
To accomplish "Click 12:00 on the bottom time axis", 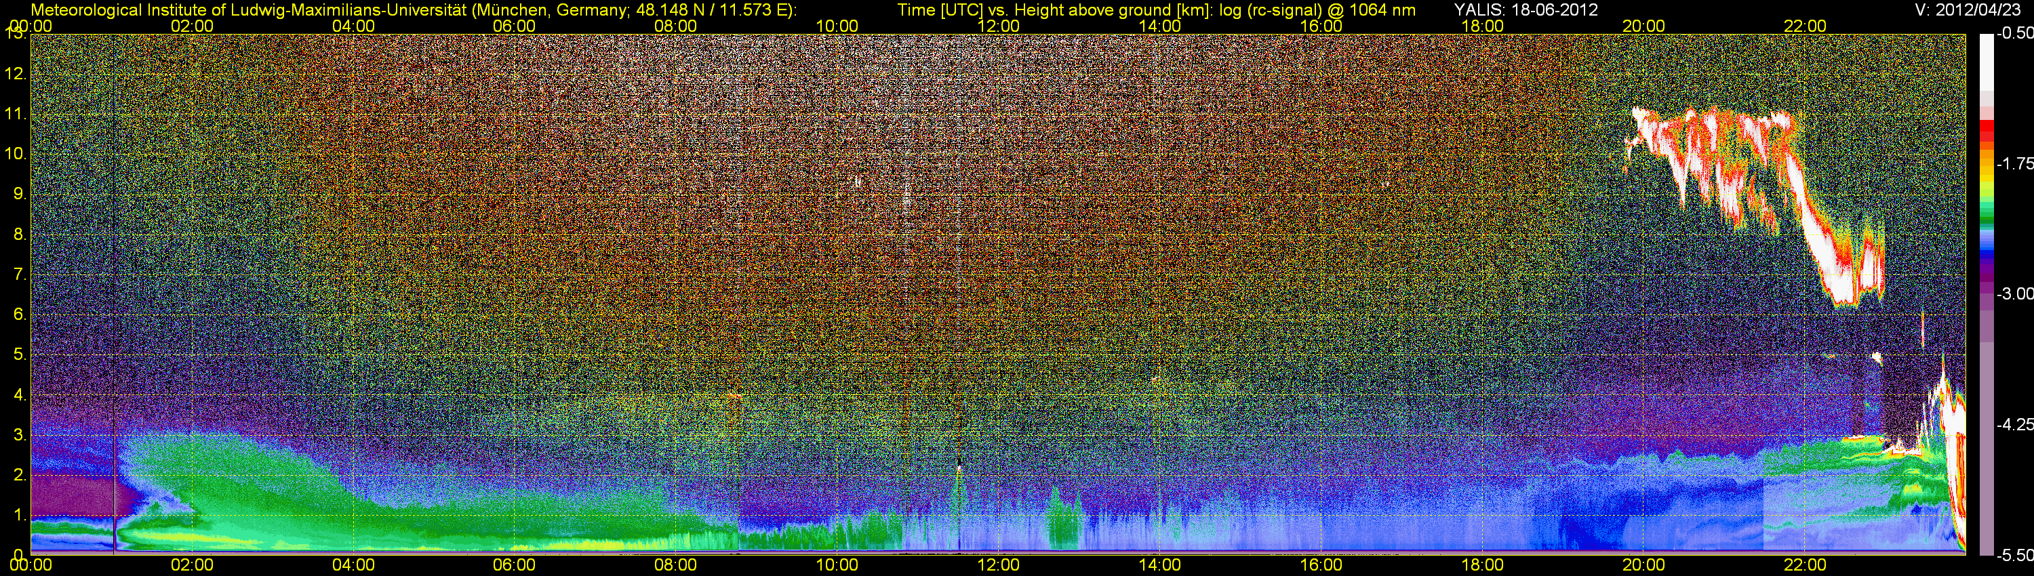I will tap(998, 565).
